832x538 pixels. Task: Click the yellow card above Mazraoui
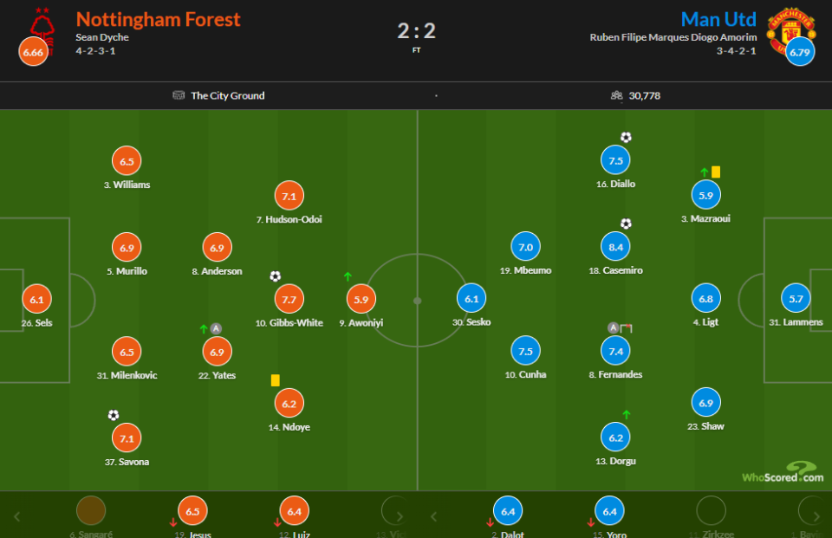[717, 172]
